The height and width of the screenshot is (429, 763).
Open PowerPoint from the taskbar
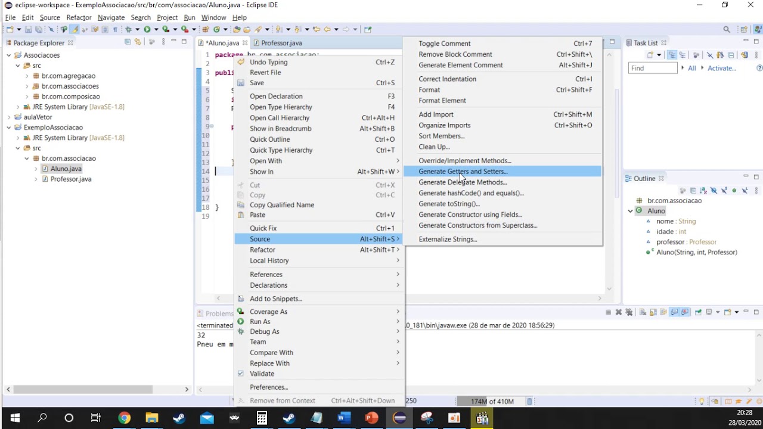pos(371,418)
